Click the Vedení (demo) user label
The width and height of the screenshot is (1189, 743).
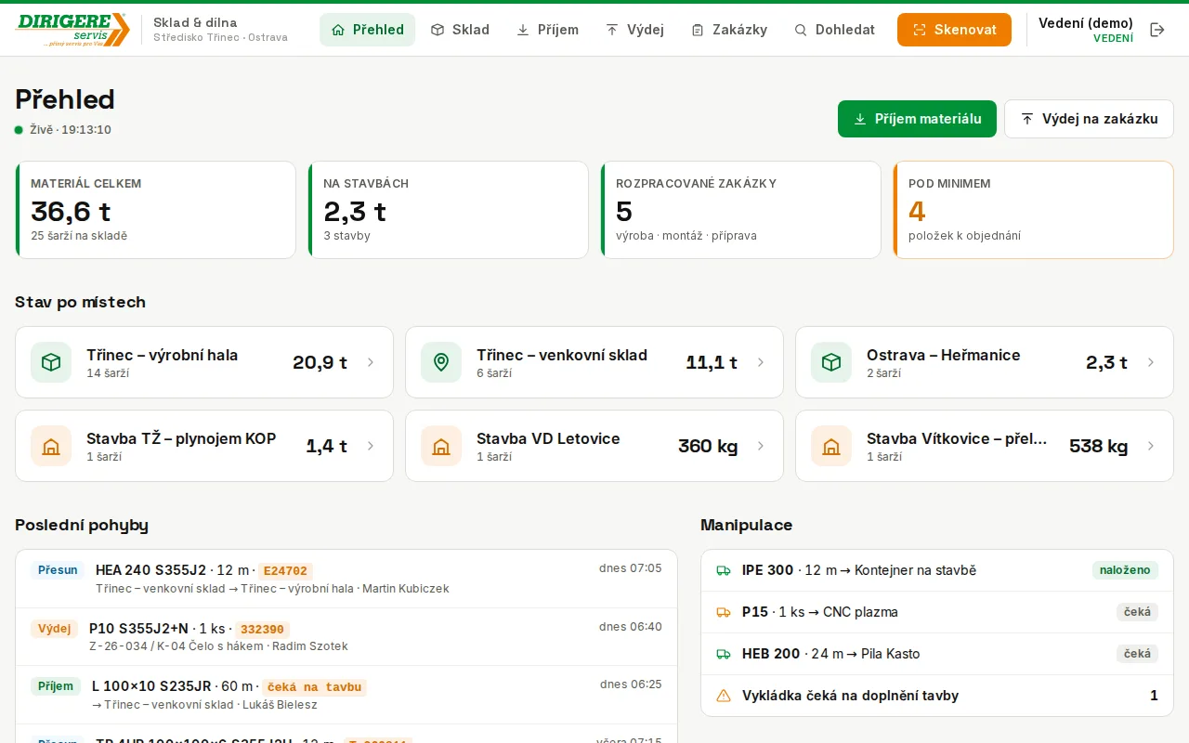point(1086,23)
